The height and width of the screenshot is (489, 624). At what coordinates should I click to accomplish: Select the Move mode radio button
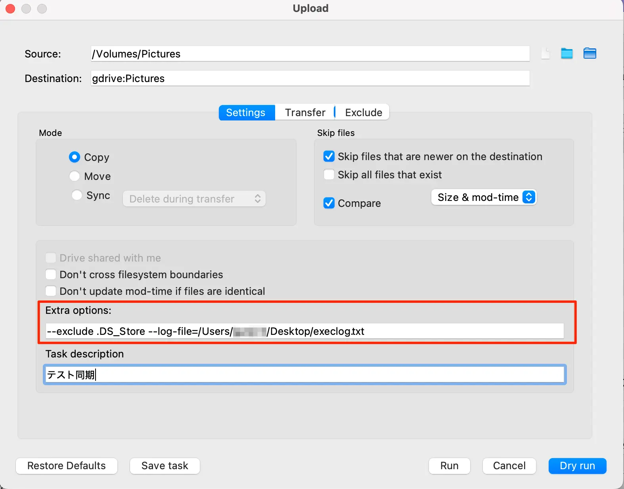75,176
